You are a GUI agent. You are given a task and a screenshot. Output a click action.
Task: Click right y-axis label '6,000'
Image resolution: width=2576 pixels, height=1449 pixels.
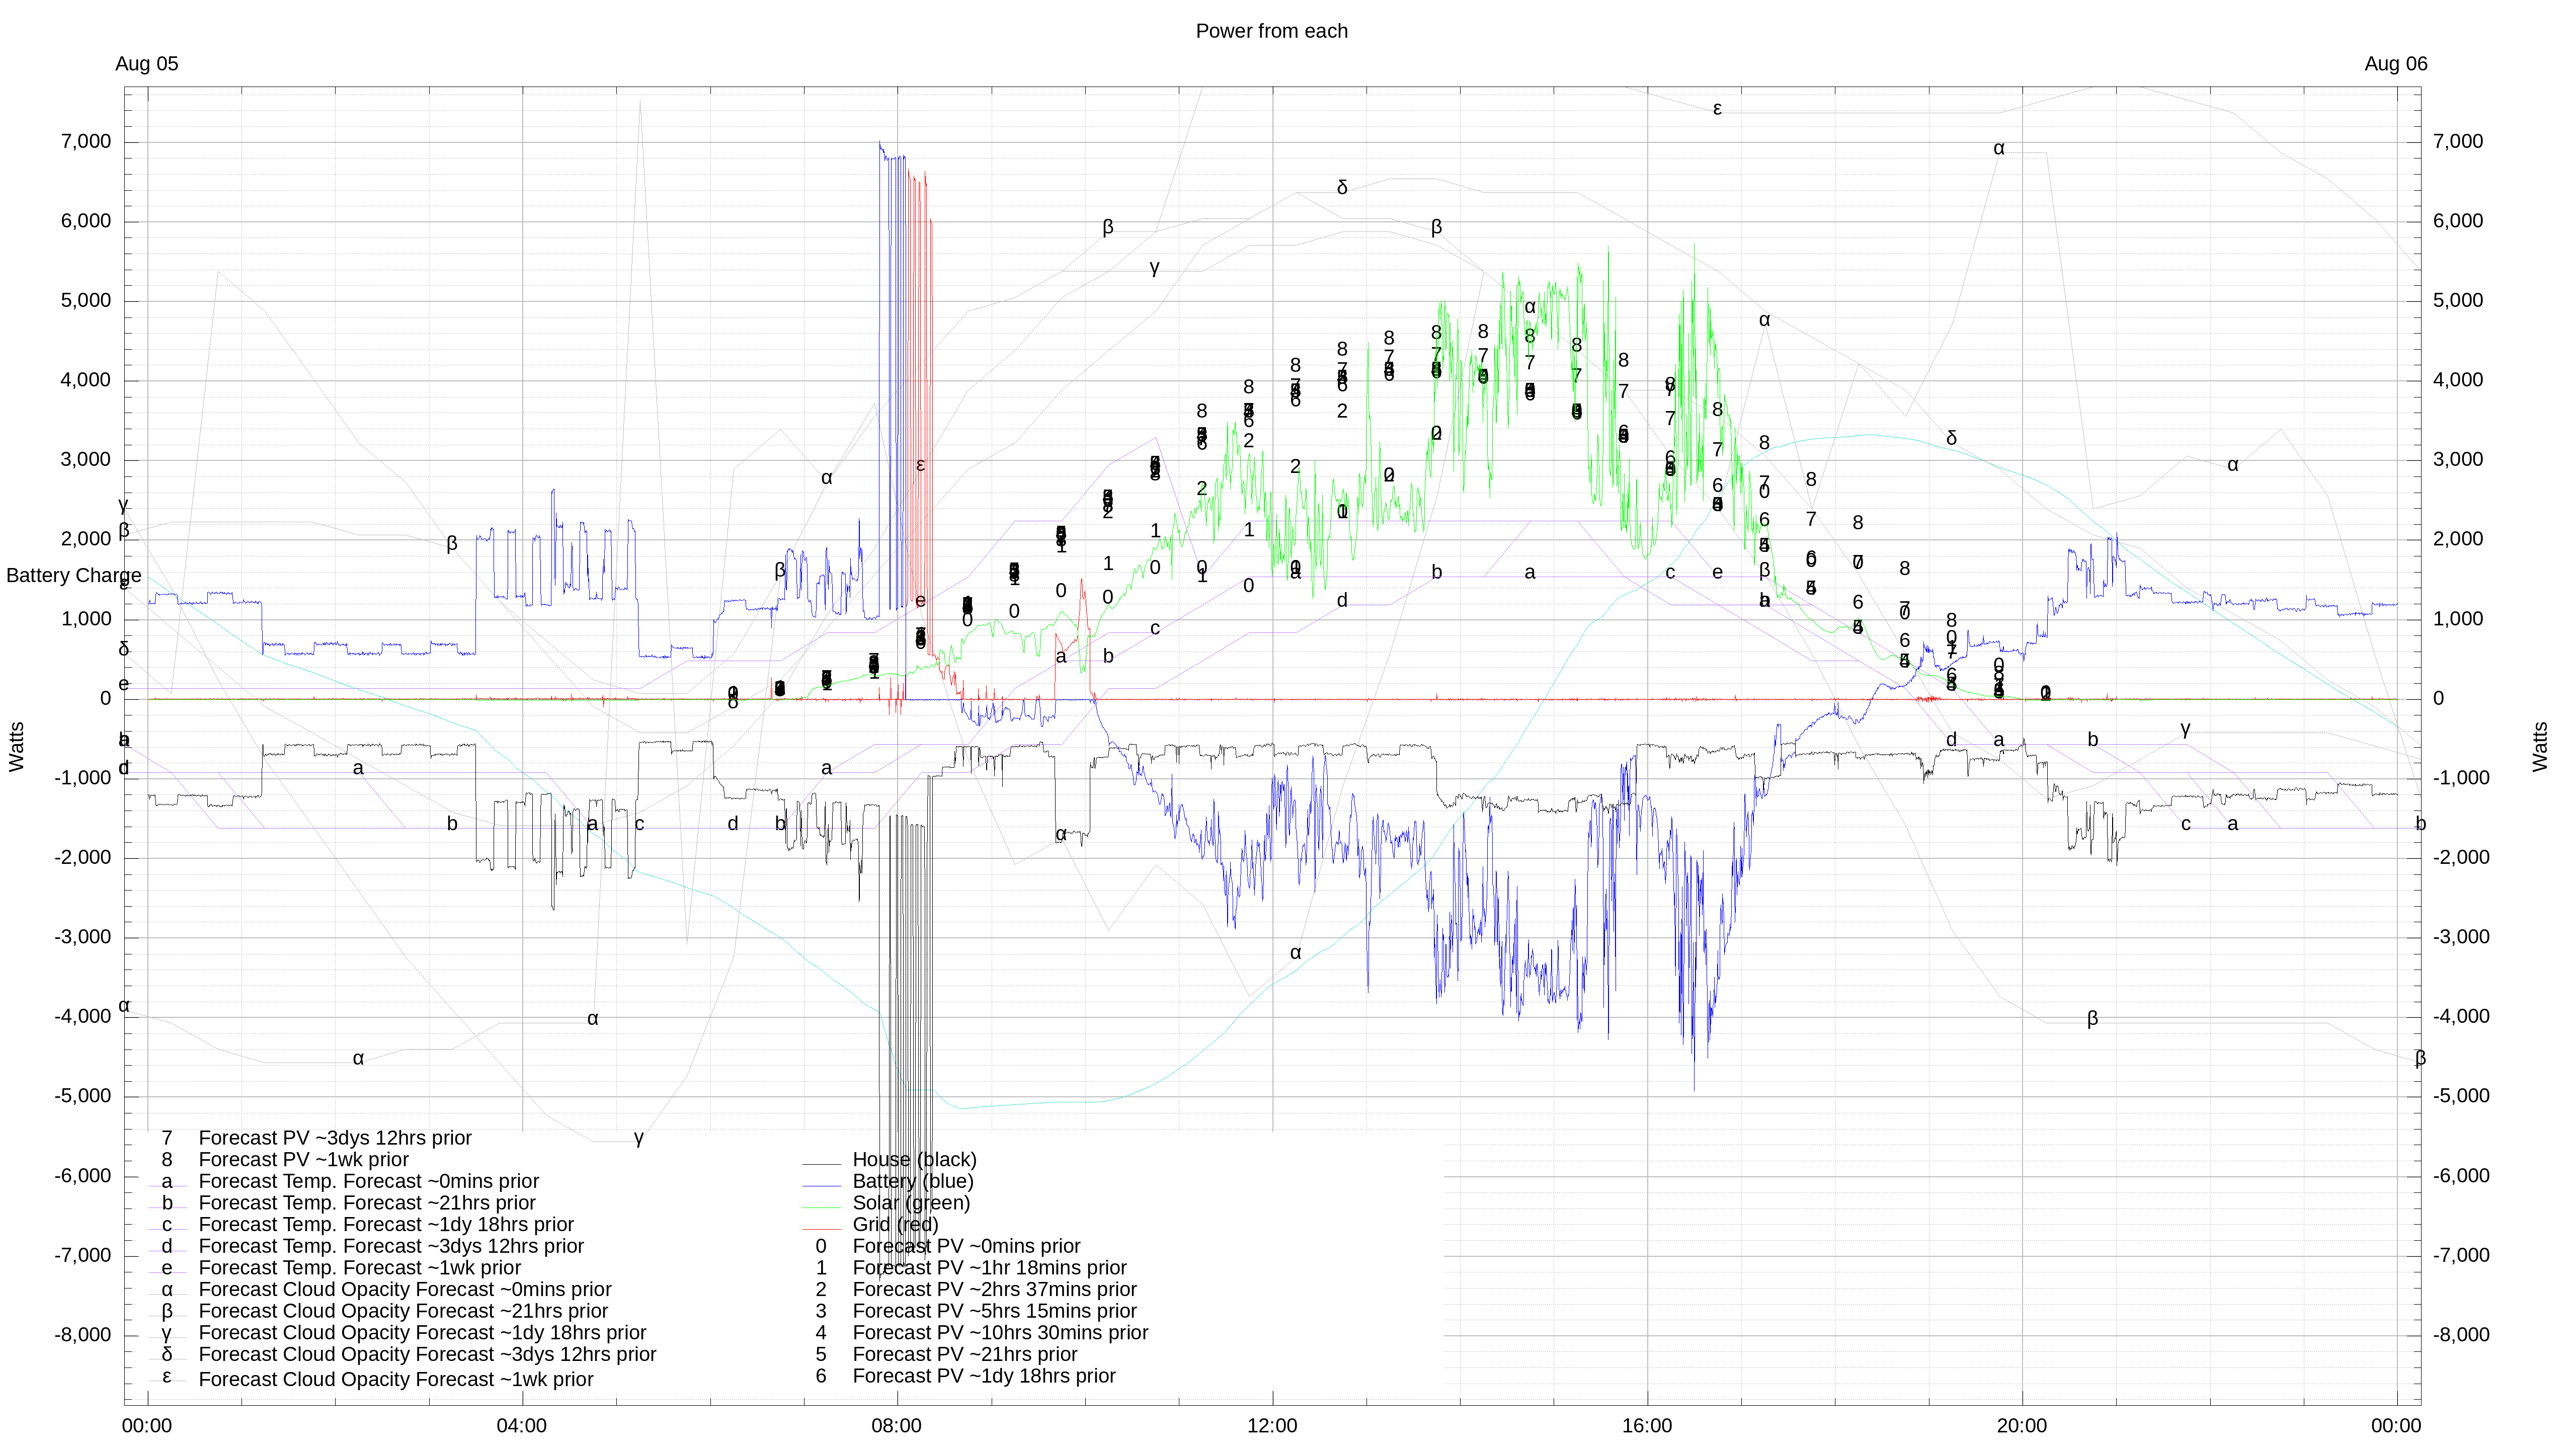tap(2458, 221)
